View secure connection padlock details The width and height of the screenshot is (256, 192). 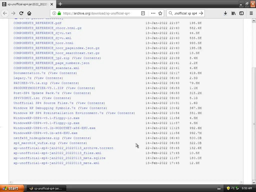coord(59,13)
